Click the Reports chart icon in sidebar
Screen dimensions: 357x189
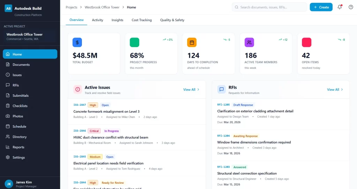click(x=8, y=147)
